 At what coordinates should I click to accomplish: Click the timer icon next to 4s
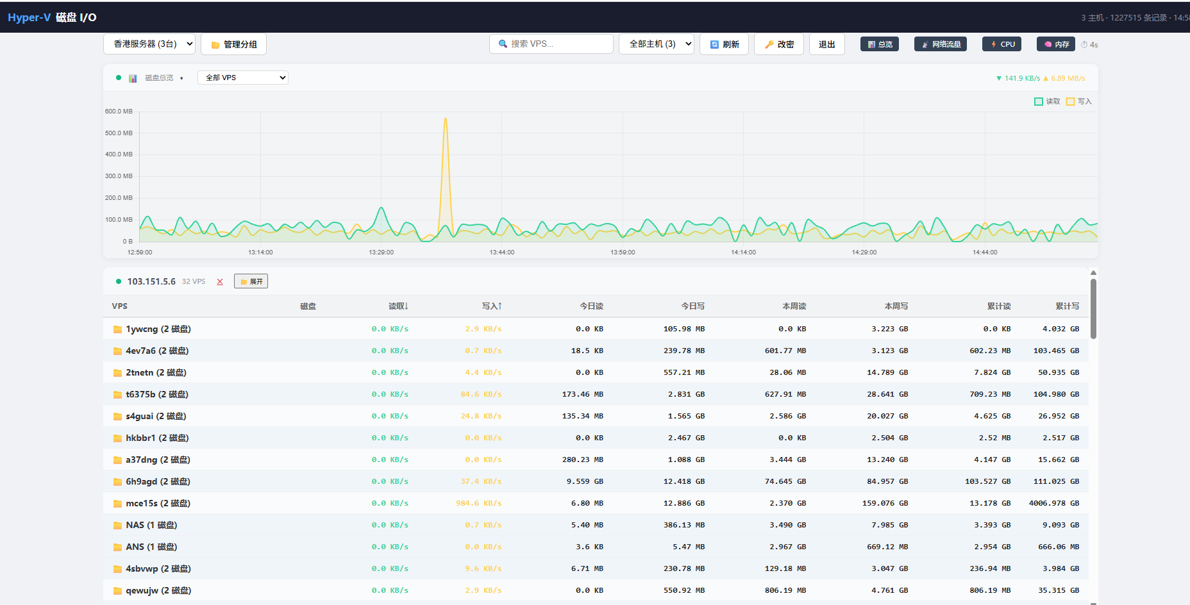coord(1084,45)
